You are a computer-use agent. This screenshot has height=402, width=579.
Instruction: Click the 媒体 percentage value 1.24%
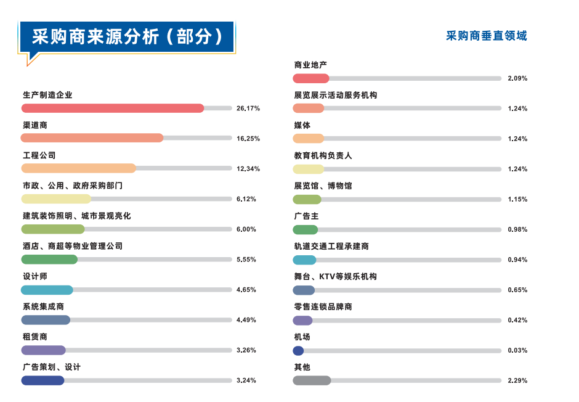click(x=517, y=139)
